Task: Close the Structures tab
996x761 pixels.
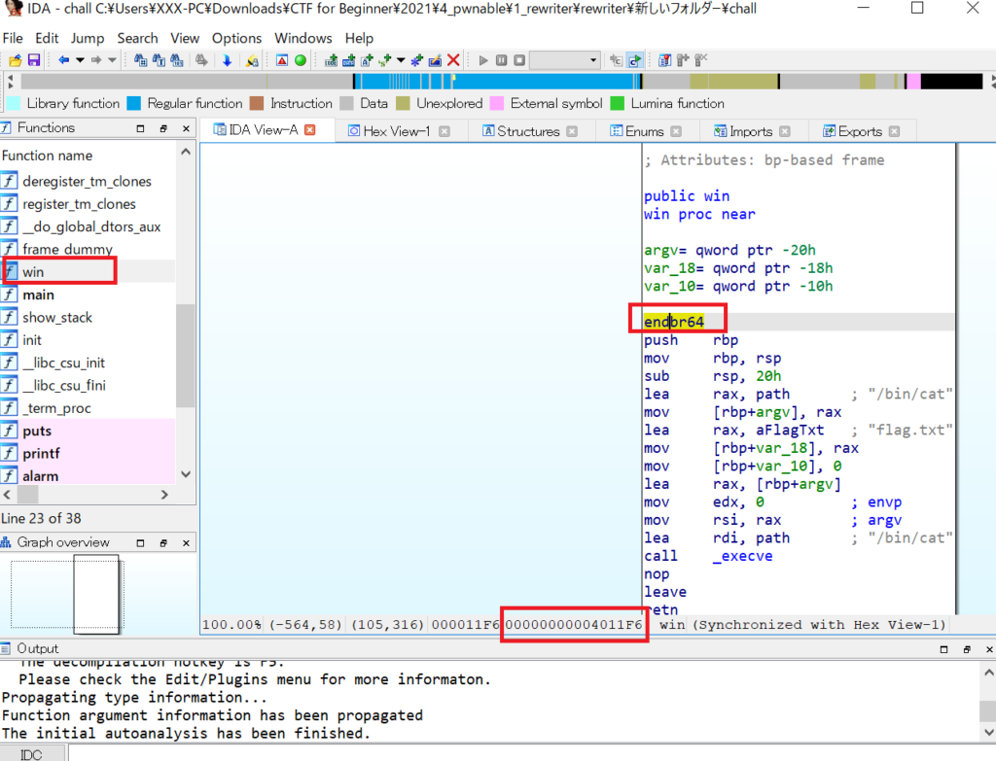Action: pos(572,131)
